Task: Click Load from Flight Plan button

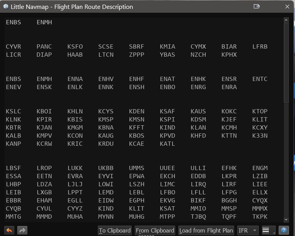Action: coord(206,230)
